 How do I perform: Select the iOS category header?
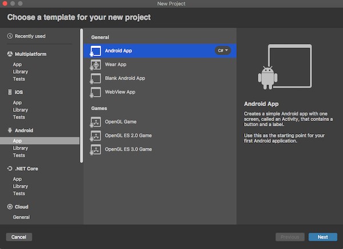coord(19,92)
